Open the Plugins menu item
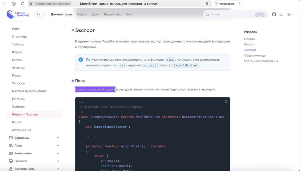The height and width of the screenshot is (171, 300). (x=82, y=14)
